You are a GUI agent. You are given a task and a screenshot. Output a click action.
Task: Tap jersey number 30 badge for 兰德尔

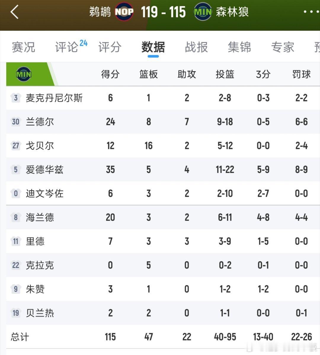coord(16,122)
